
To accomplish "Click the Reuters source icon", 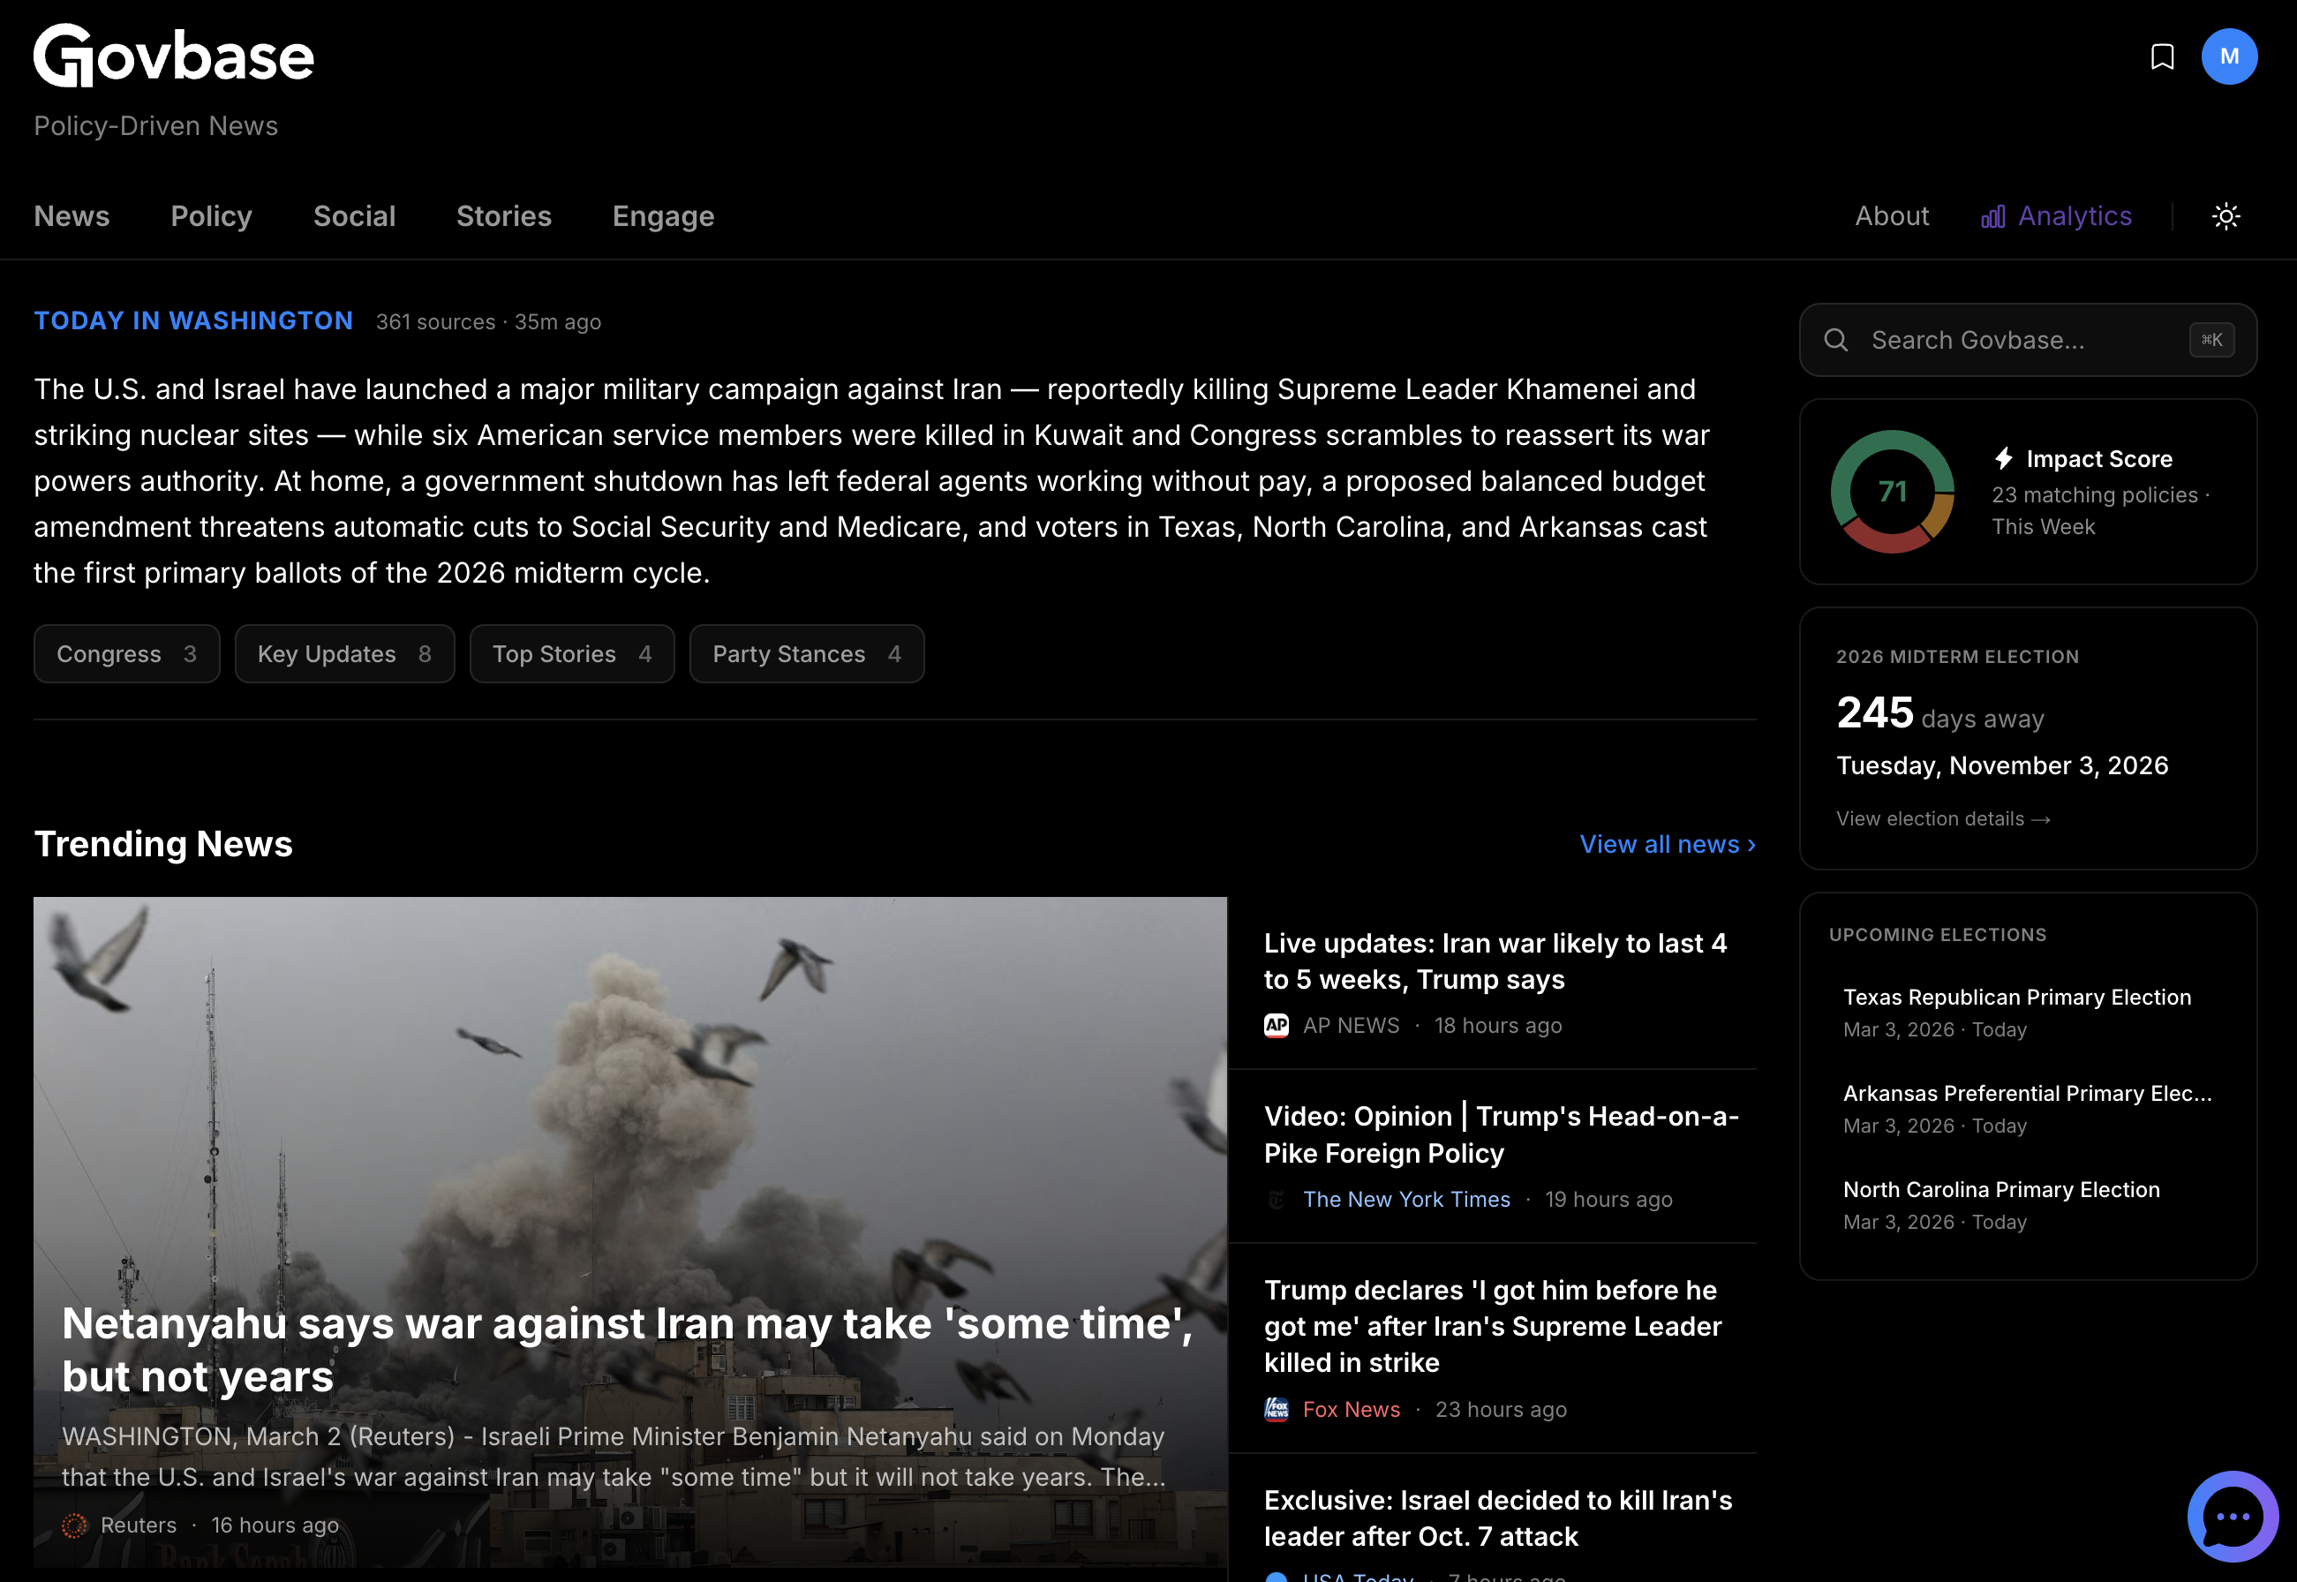I will [x=75, y=1525].
